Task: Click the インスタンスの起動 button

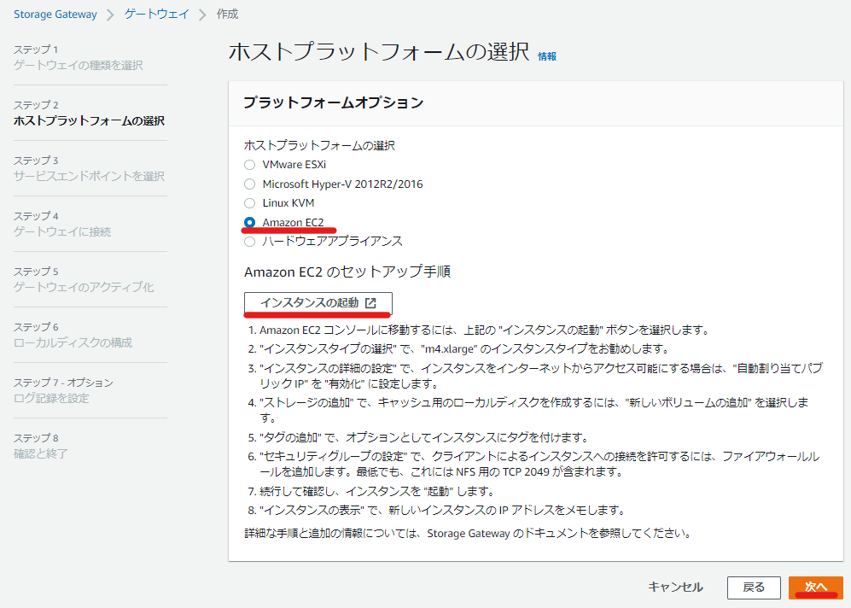Action: coord(310,304)
